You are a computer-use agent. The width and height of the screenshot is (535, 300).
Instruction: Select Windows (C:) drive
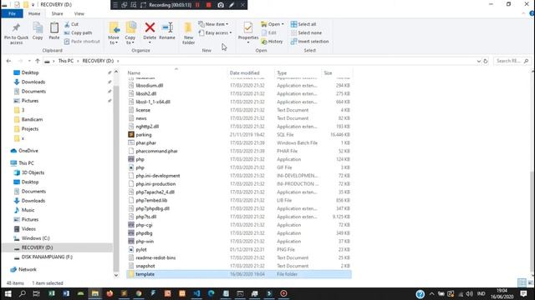tap(35, 238)
